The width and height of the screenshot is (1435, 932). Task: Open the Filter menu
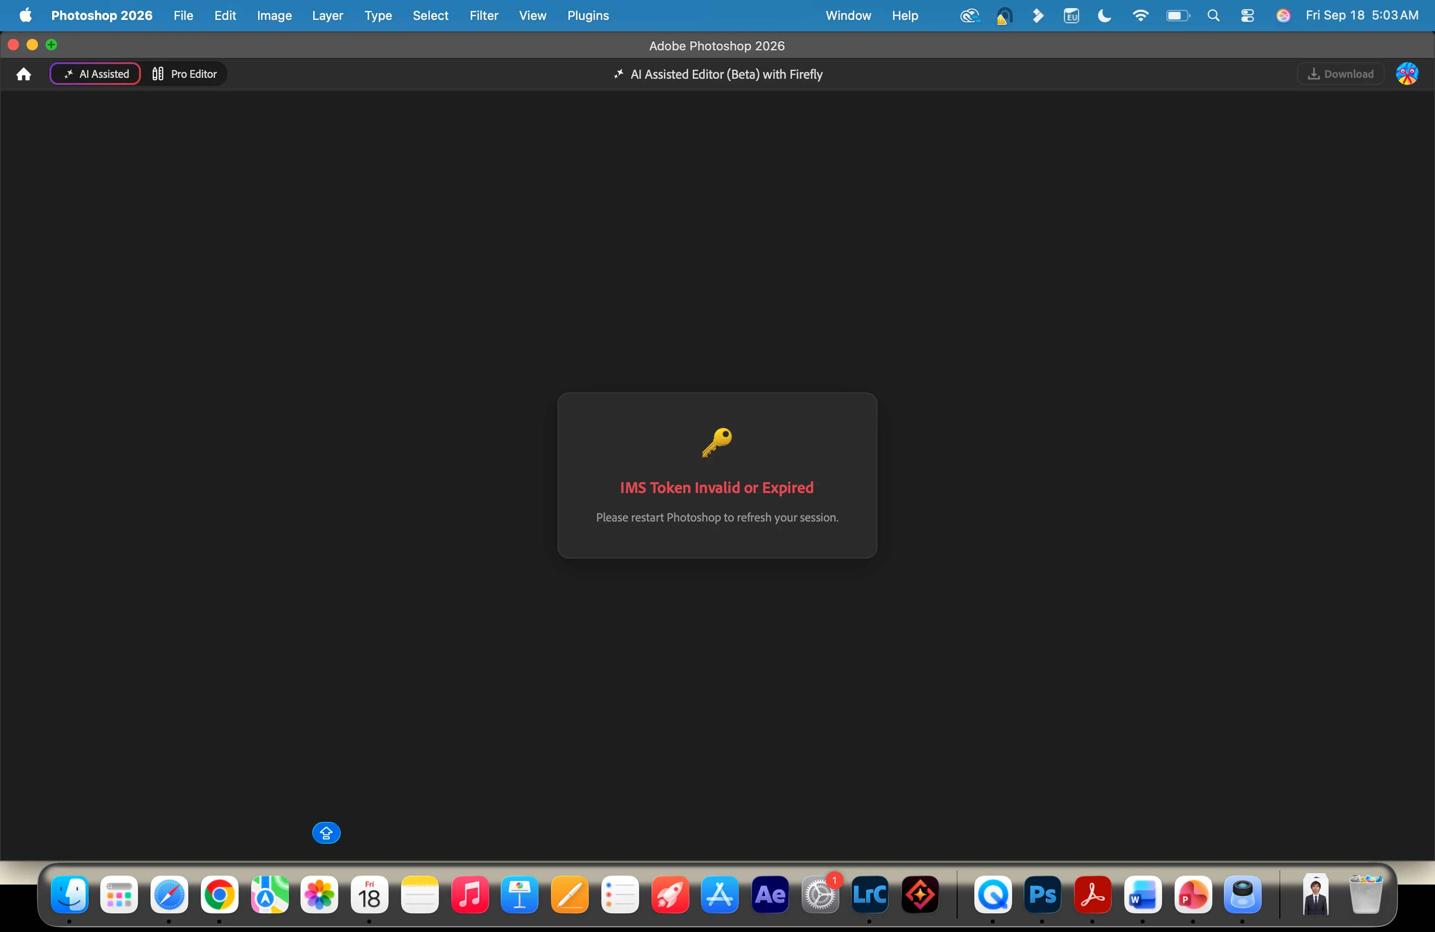tap(484, 15)
